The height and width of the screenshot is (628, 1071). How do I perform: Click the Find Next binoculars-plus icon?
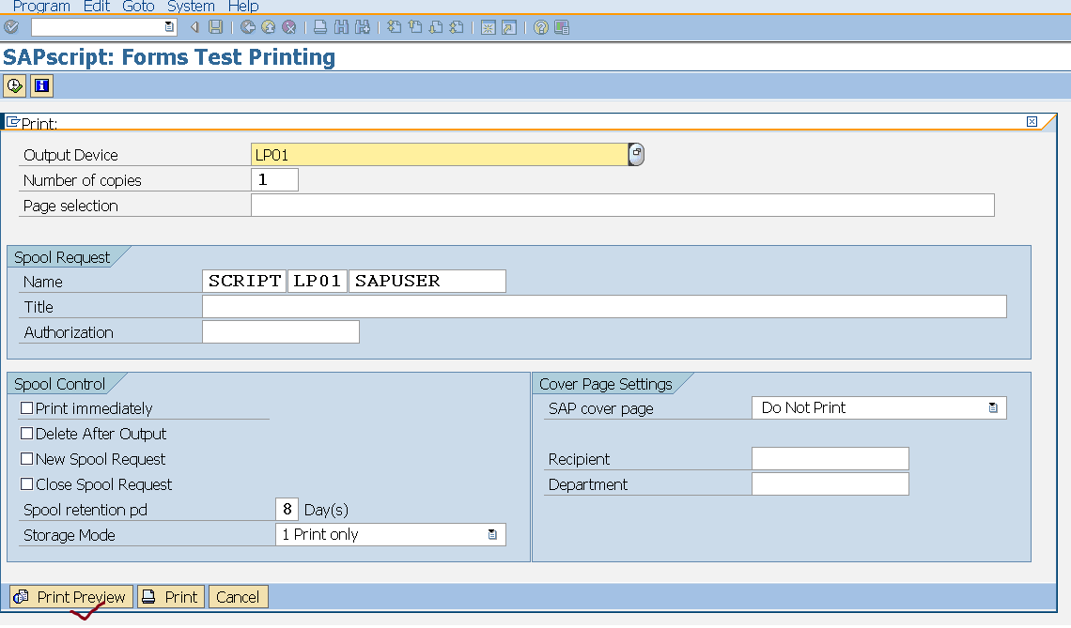(363, 27)
